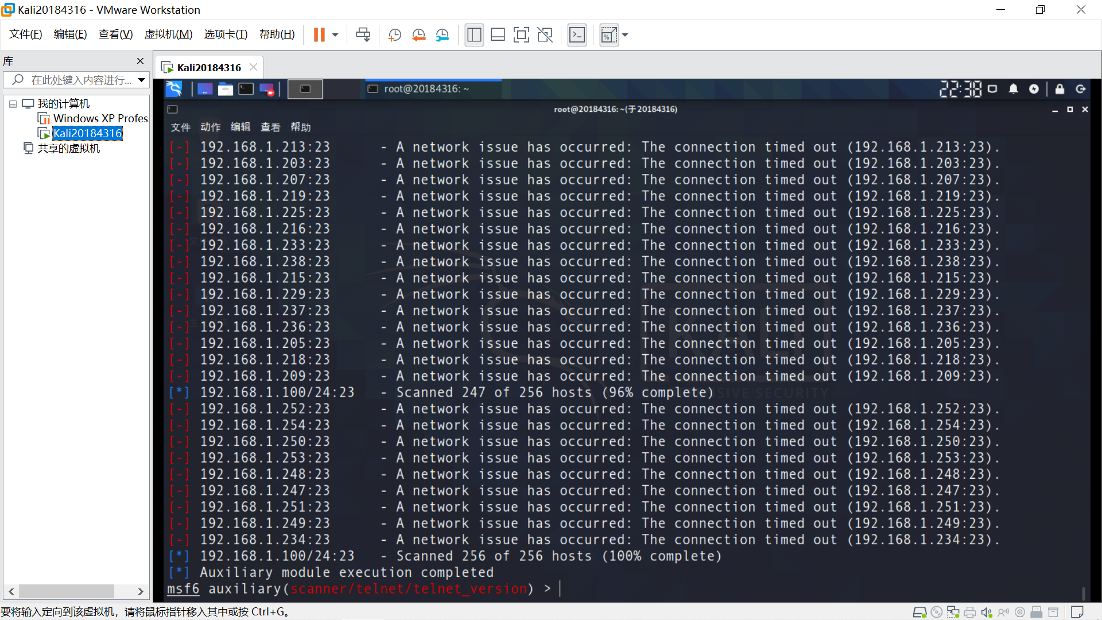Click the library horizontal scrollbar
Image resolution: width=1102 pixels, height=620 pixels.
(x=66, y=591)
